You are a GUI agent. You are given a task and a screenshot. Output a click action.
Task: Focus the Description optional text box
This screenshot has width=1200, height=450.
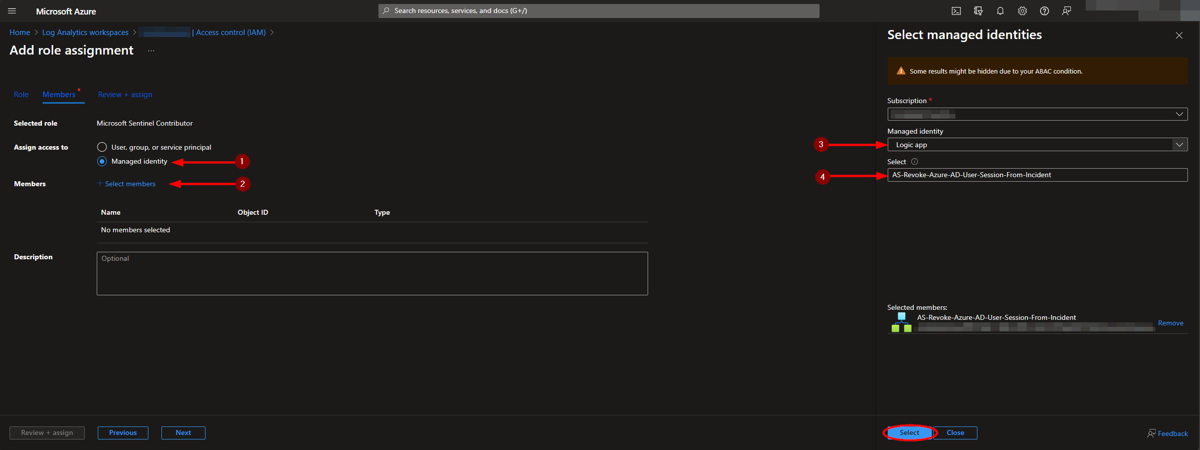point(372,273)
